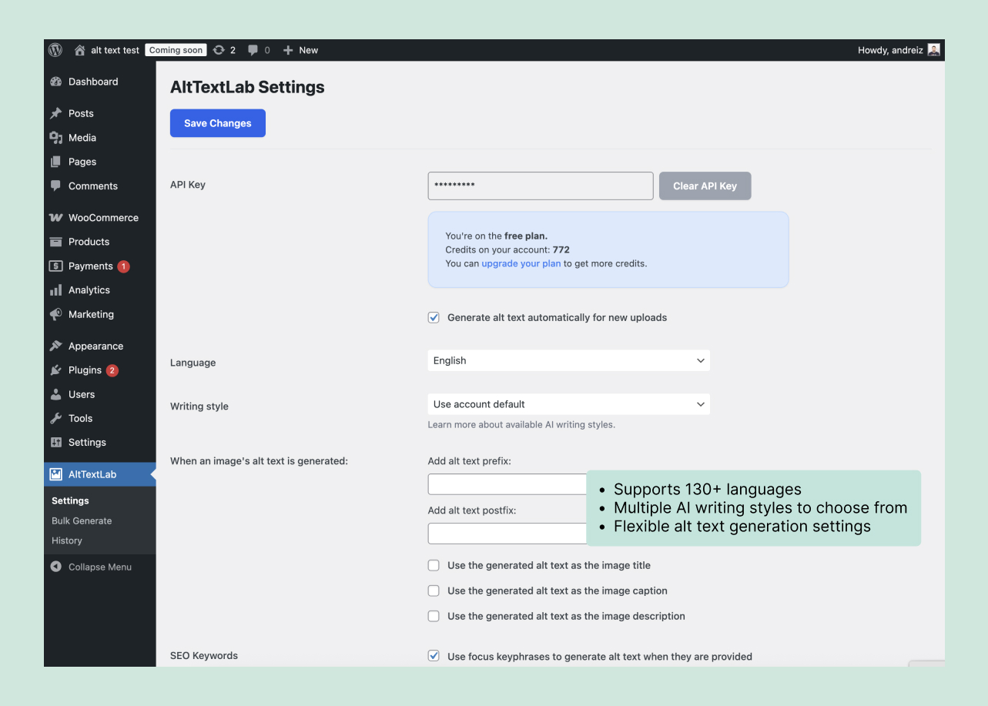
Task: Select the Media library icon
Action: pos(56,137)
